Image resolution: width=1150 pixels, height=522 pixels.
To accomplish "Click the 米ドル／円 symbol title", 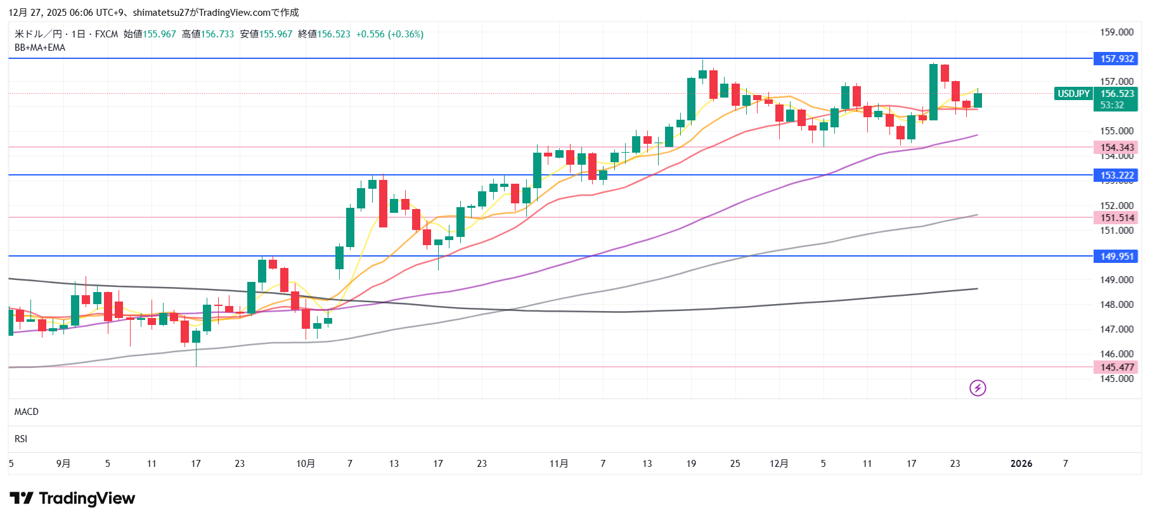I will click(x=38, y=34).
